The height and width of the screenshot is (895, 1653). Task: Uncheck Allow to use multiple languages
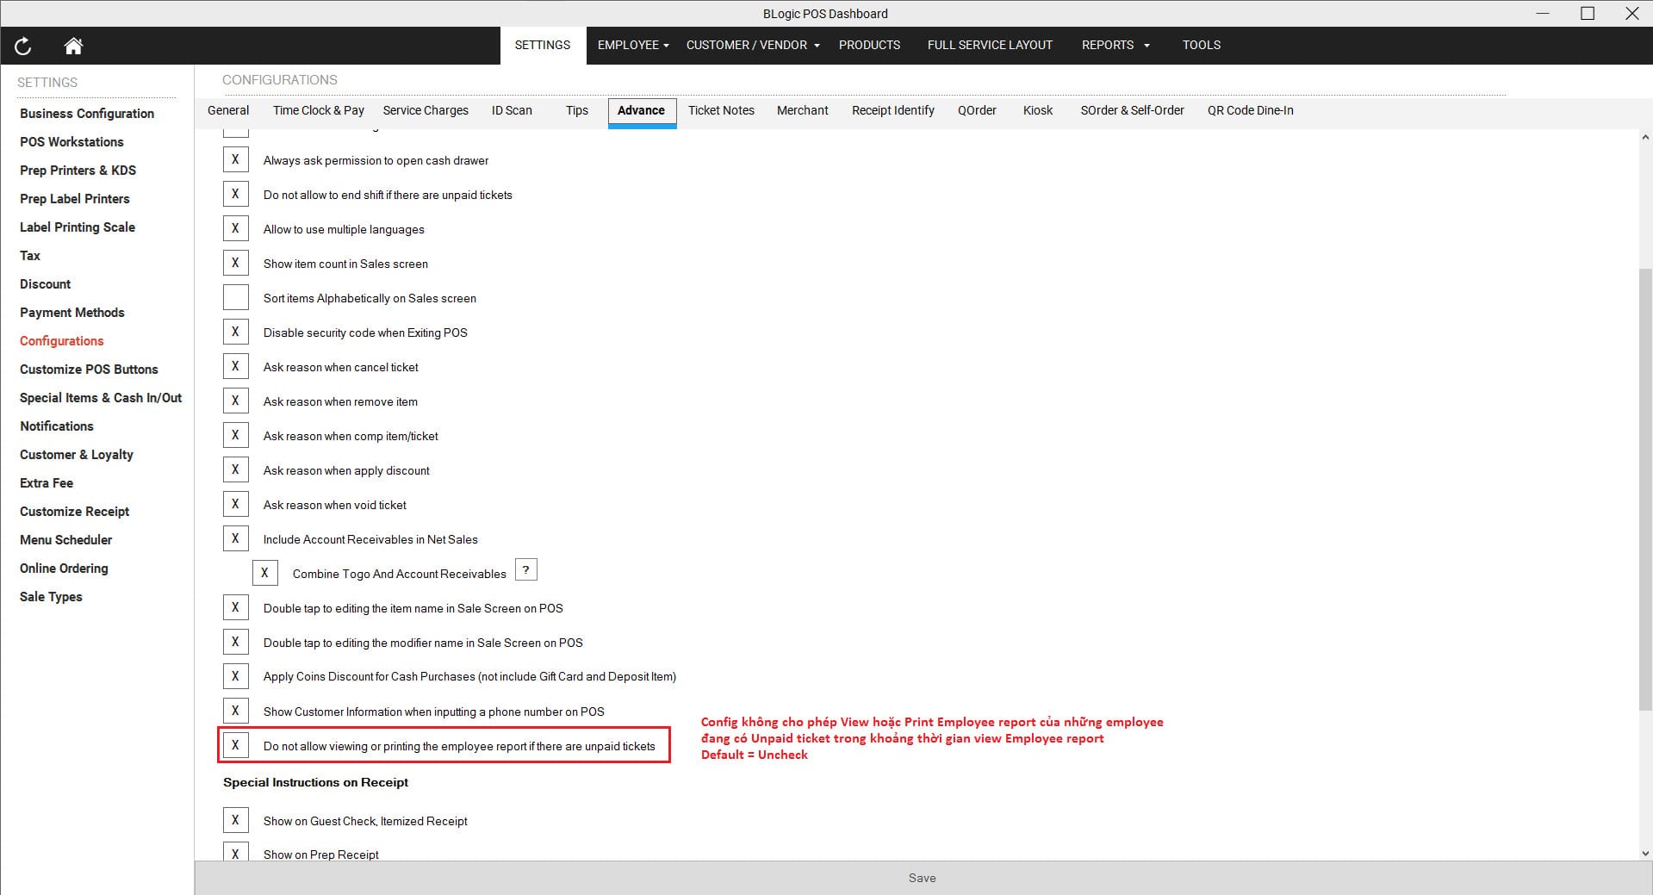tap(235, 229)
